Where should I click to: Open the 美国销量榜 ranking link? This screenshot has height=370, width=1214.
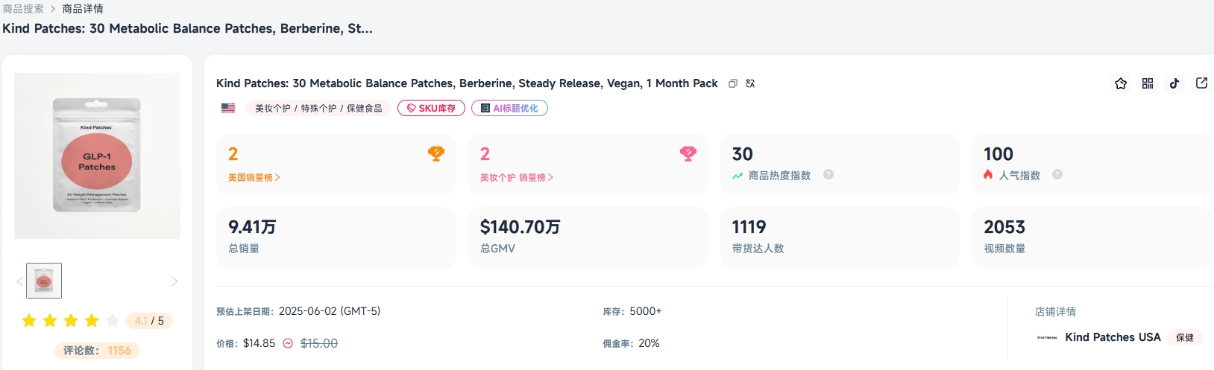coord(254,178)
